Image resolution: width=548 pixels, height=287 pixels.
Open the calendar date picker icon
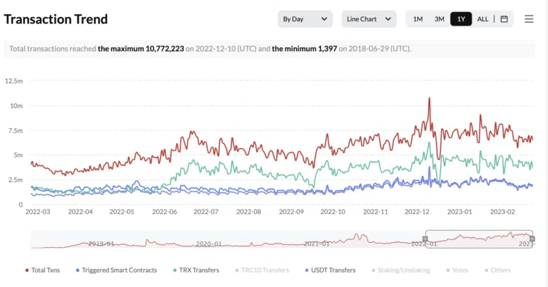click(504, 19)
